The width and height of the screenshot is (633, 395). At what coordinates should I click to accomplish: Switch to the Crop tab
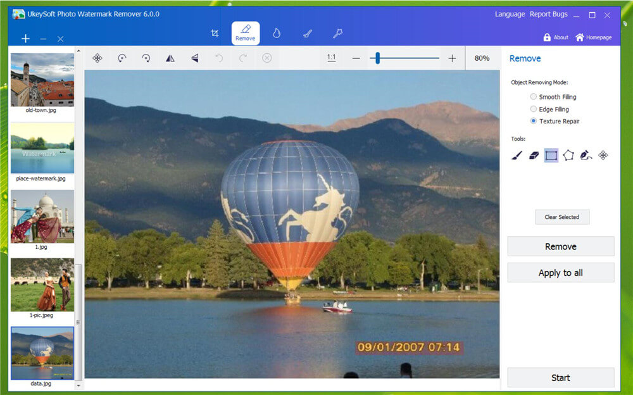[x=215, y=34]
